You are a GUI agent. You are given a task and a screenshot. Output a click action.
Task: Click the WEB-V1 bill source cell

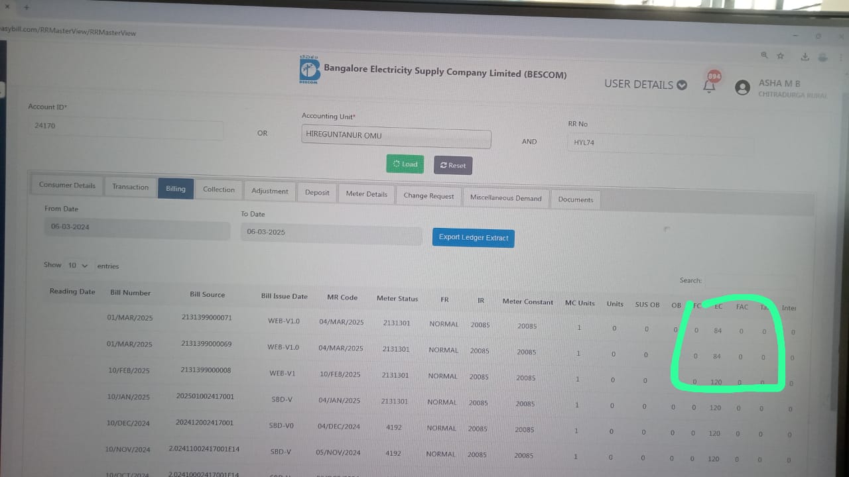(x=282, y=373)
